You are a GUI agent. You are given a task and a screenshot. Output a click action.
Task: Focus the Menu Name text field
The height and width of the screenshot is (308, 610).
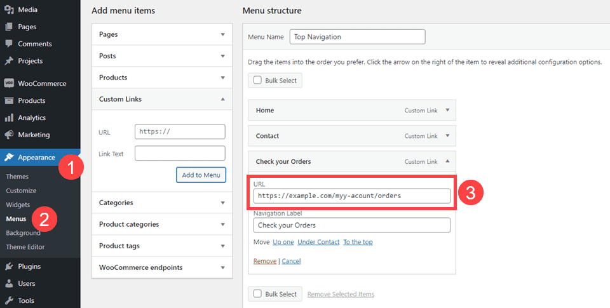point(358,37)
